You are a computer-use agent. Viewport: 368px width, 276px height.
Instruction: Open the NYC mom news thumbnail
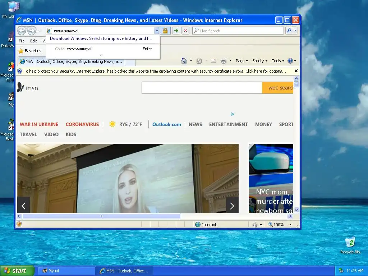pyautogui.click(x=271, y=178)
